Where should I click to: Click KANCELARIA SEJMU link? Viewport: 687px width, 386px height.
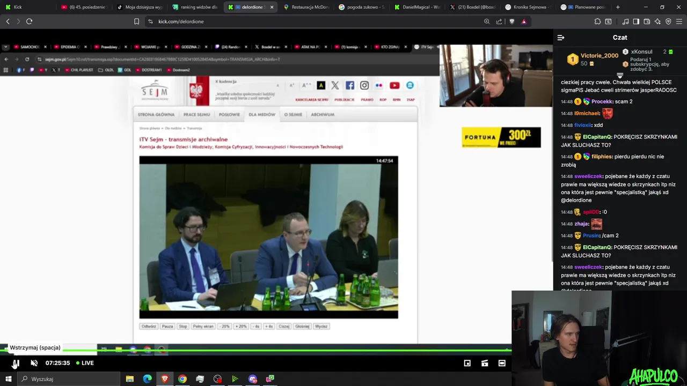[x=312, y=100]
